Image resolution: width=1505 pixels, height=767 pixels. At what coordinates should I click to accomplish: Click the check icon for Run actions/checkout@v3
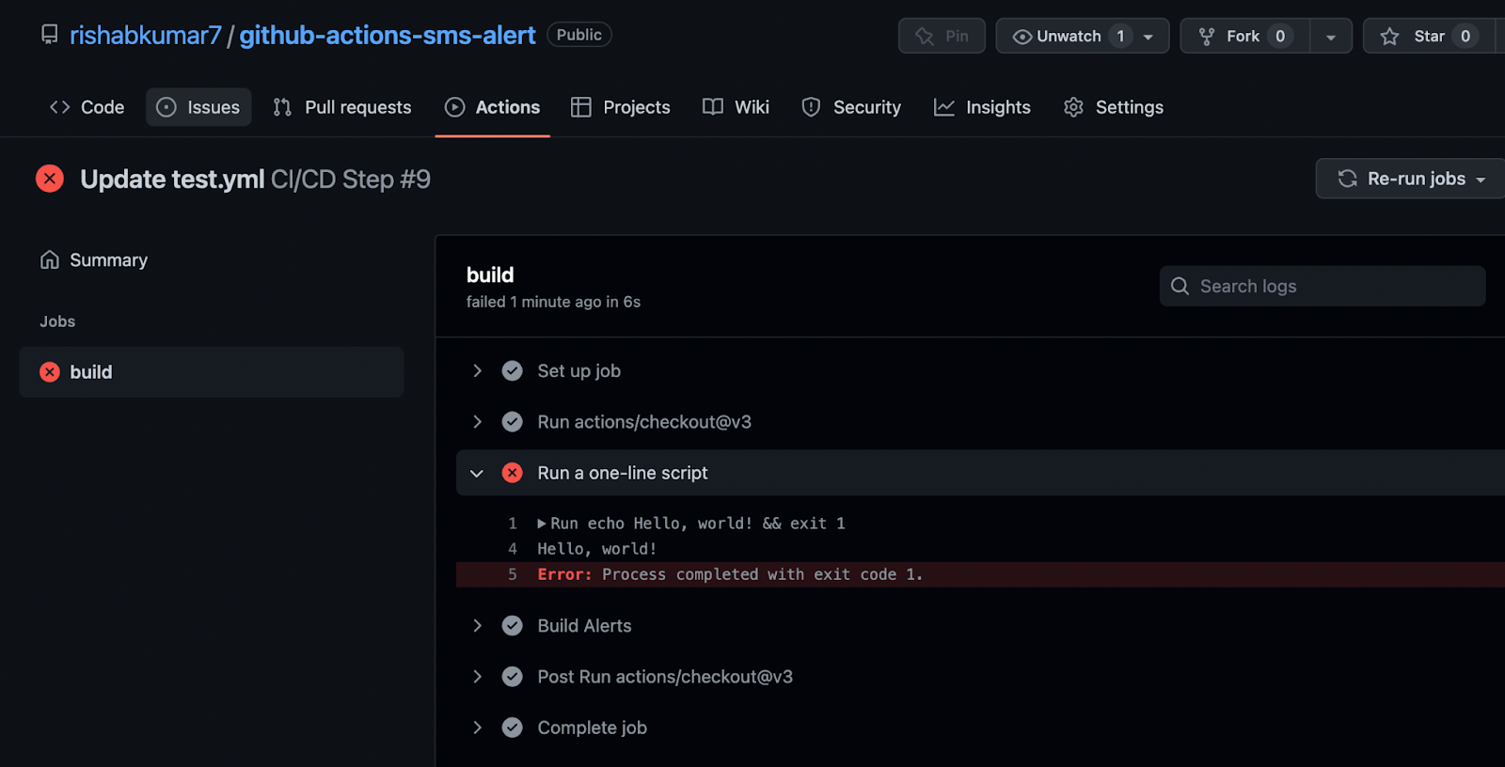point(512,422)
